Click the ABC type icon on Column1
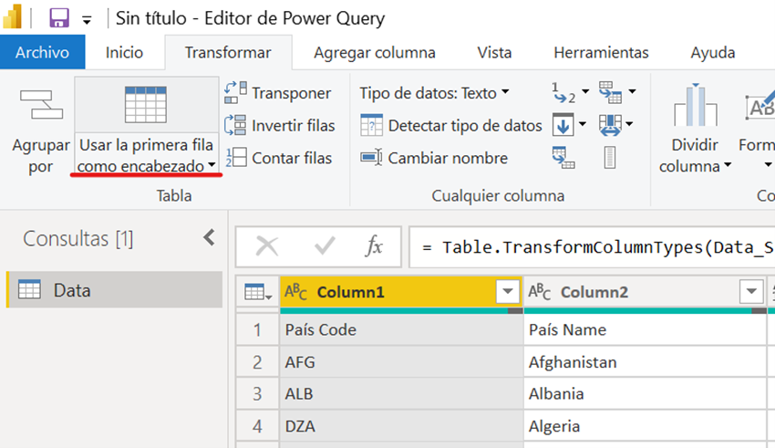The width and height of the screenshot is (775, 448). [295, 292]
